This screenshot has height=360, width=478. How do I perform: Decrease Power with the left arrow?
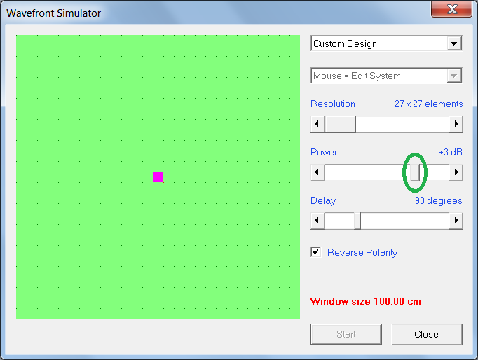point(317,172)
